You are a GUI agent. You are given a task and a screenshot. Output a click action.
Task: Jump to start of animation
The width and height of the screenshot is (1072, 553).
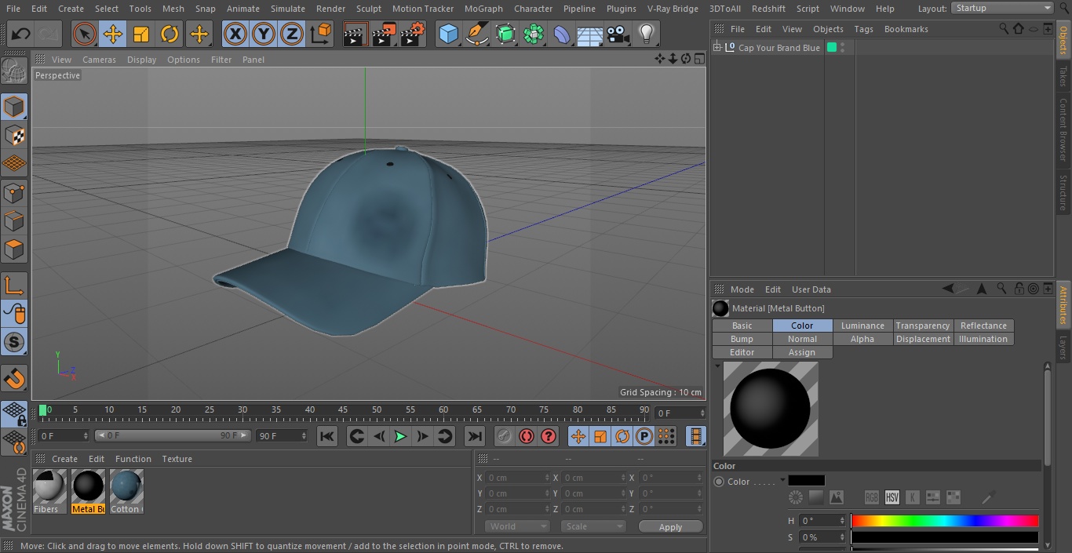[327, 436]
